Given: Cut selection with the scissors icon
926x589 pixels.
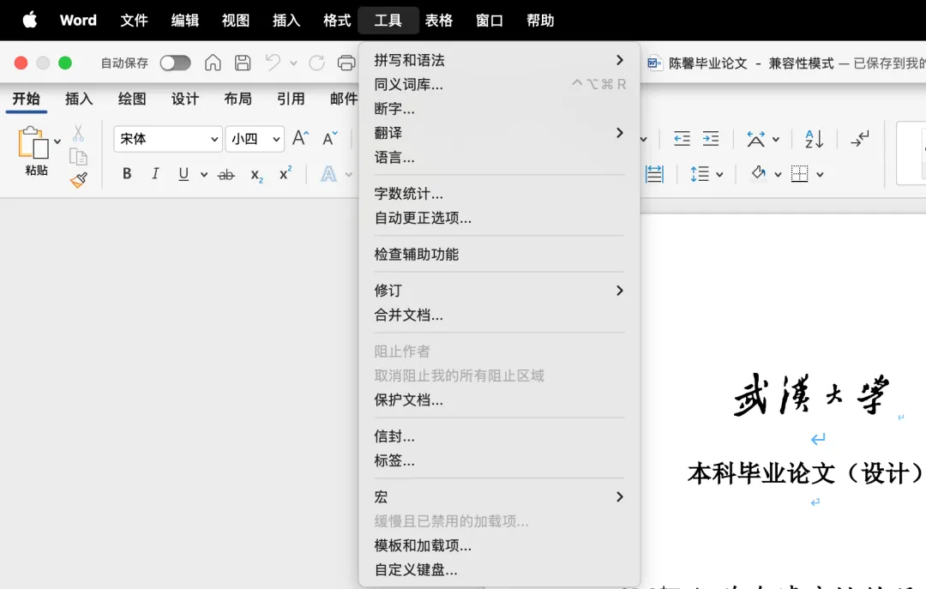Looking at the screenshot, I should pos(78,133).
